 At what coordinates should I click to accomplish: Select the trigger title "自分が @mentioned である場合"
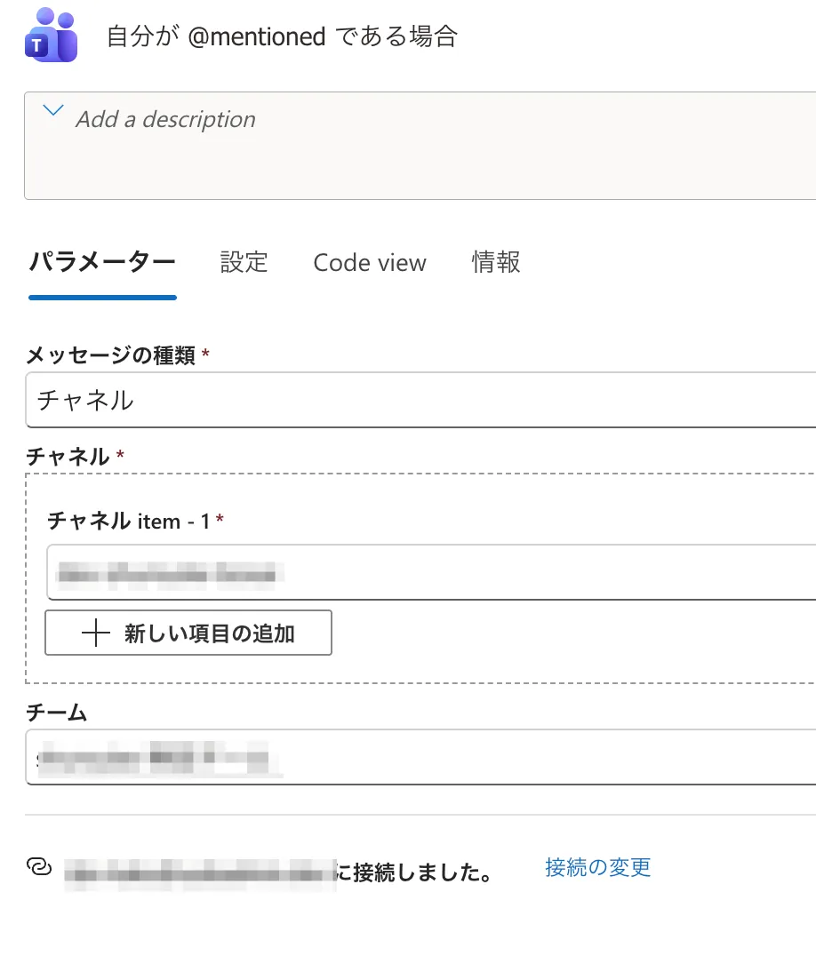click(x=281, y=37)
